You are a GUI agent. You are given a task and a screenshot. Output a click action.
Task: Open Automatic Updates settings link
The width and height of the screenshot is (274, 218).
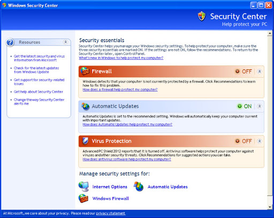pyautogui.click(x=168, y=187)
